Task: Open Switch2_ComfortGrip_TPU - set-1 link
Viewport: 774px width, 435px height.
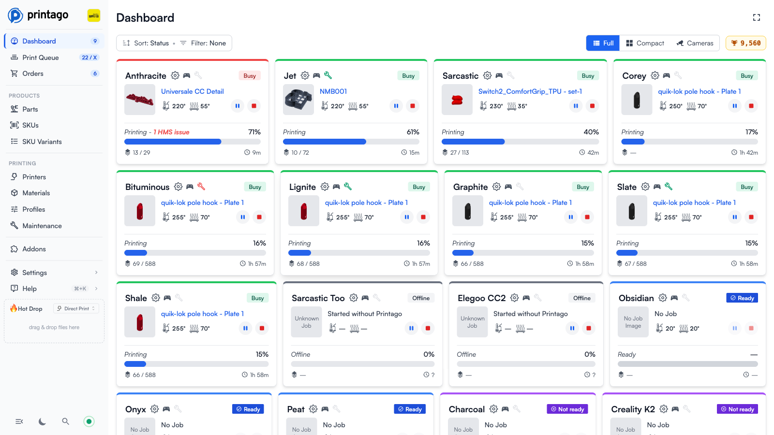Action: [530, 91]
